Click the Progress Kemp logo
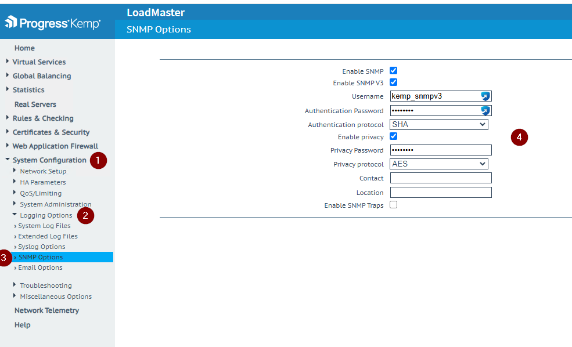This screenshot has height=347, width=572. (x=52, y=23)
